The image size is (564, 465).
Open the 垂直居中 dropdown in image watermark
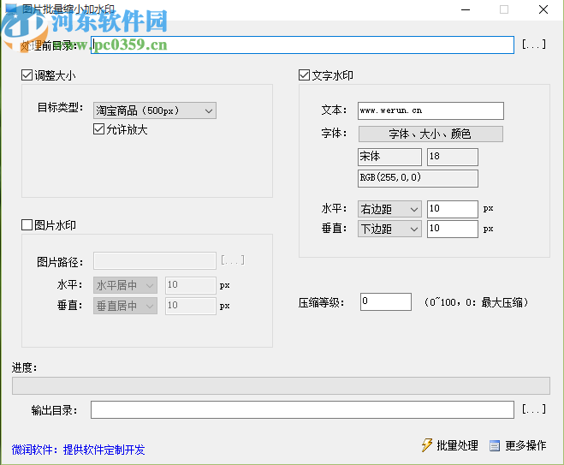tap(125, 306)
